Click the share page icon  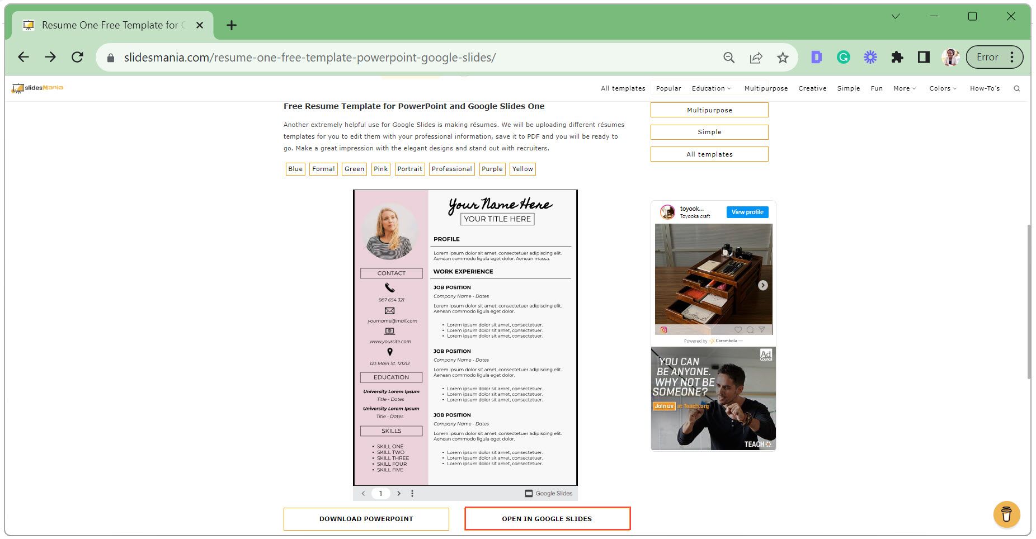tap(756, 57)
